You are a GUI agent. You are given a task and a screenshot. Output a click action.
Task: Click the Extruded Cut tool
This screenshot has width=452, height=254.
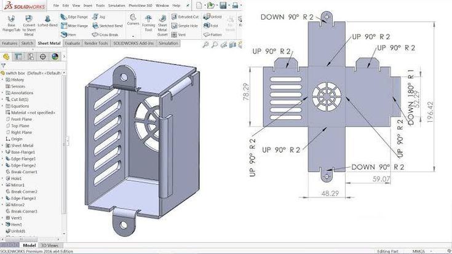pyautogui.click(x=184, y=17)
